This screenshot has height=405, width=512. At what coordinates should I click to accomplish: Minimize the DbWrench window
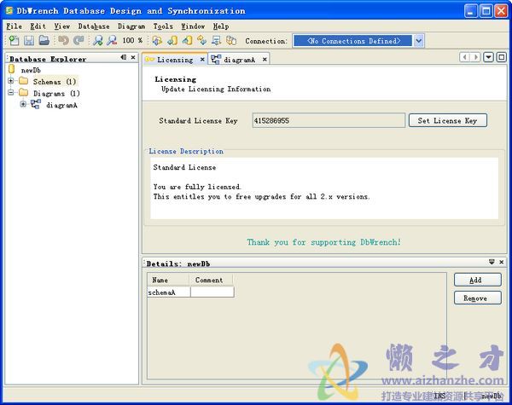[470, 11]
